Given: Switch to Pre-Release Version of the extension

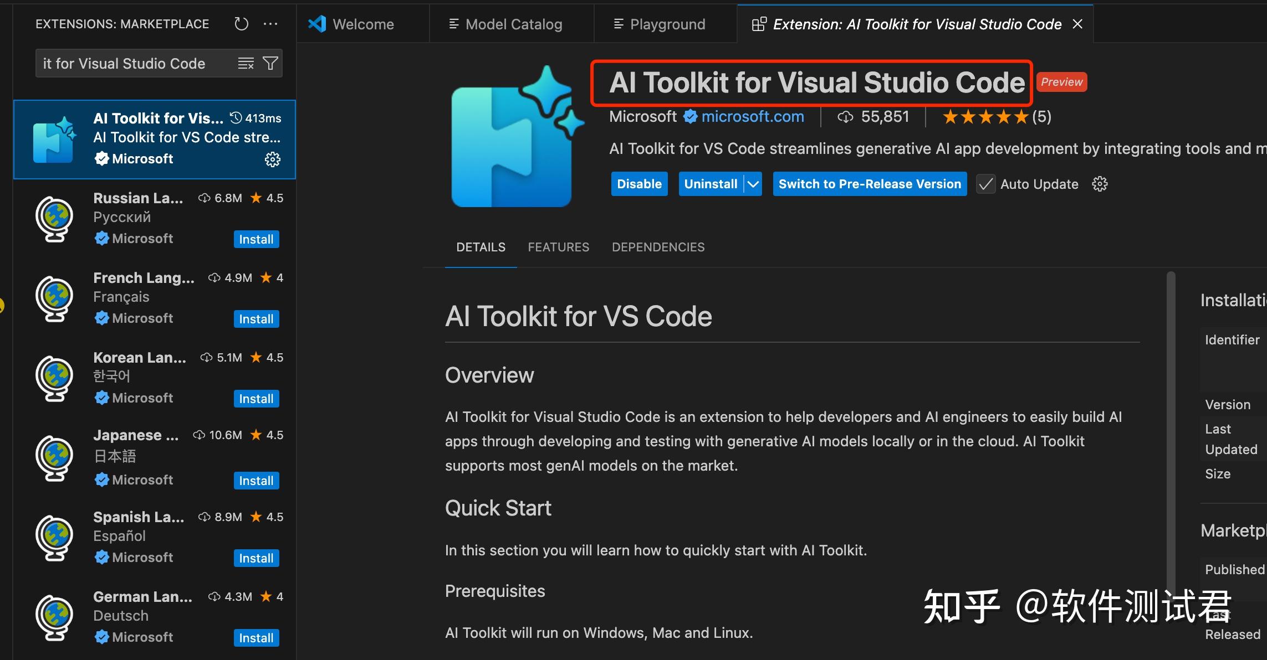Looking at the screenshot, I should pyautogui.click(x=869, y=183).
